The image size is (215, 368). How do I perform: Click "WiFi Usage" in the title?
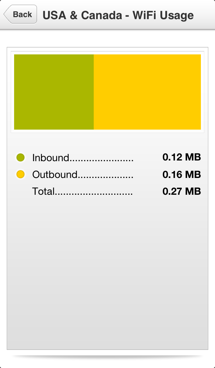[x=163, y=15]
